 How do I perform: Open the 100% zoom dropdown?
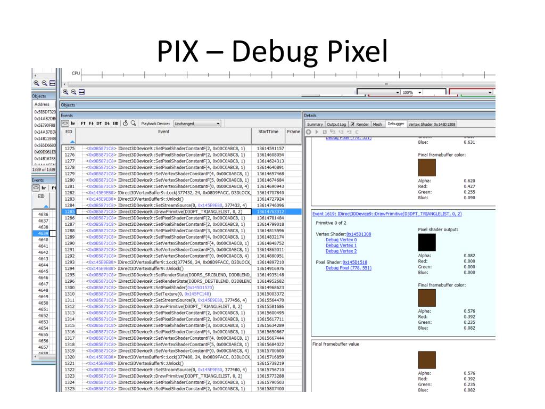click(420, 93)
